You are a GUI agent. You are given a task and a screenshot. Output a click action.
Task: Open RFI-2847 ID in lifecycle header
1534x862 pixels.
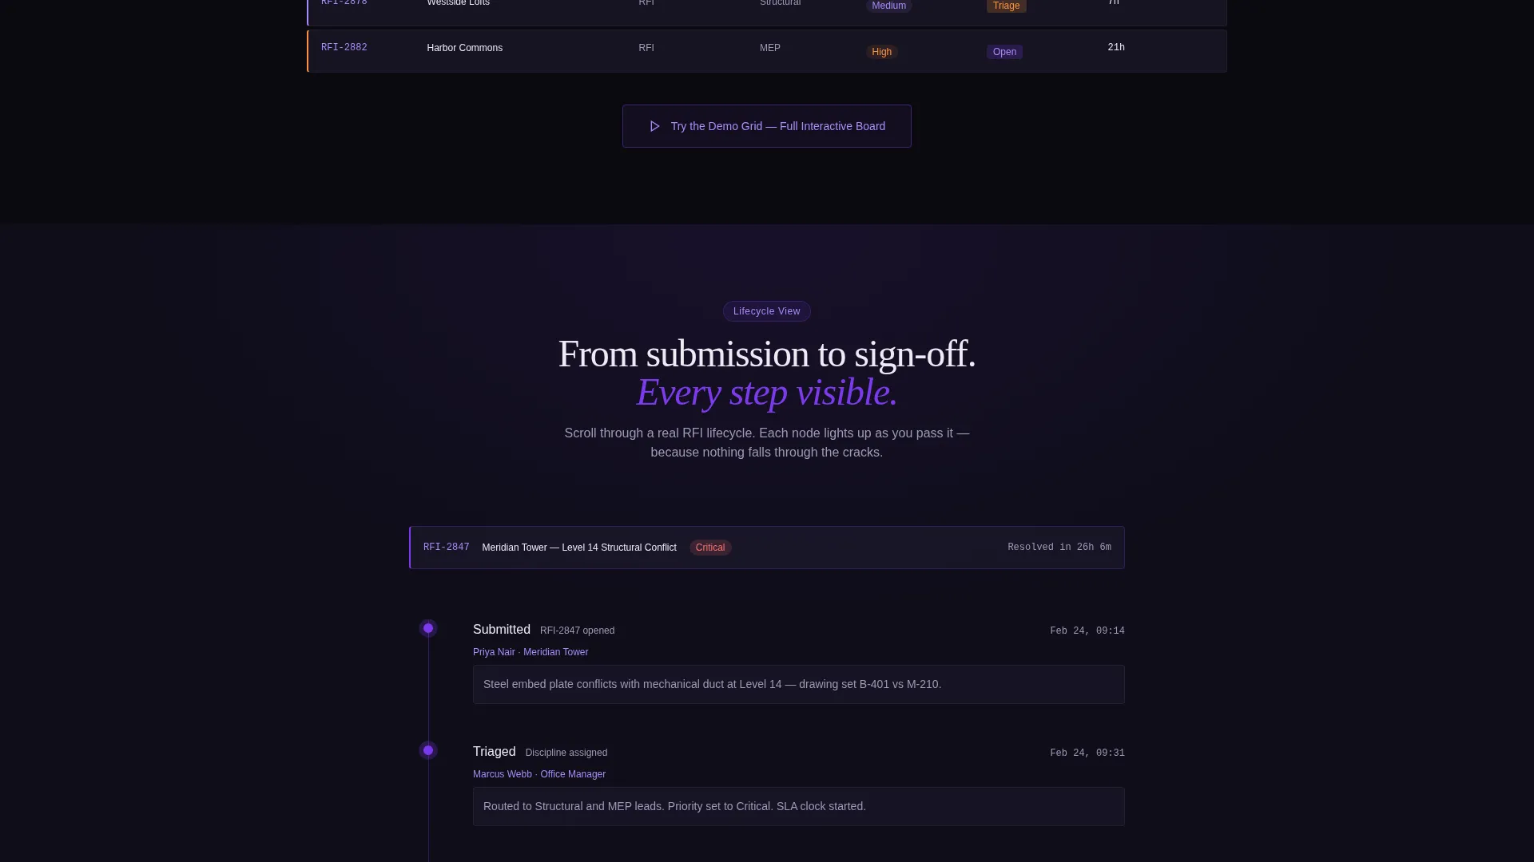pos(447,548)
